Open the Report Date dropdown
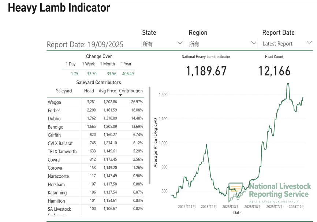Screen dimensions: 317x222 tap(287, 44)
